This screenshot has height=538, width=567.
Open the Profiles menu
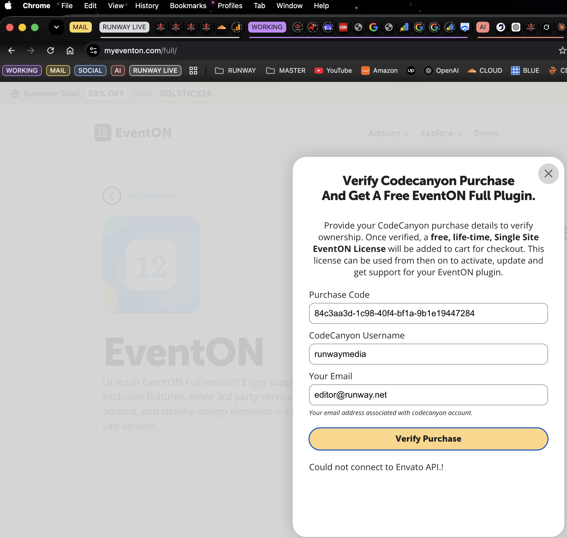click(x=230, y=5)
